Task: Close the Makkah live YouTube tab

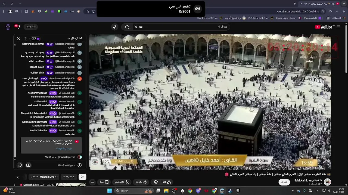Action: 301,4
